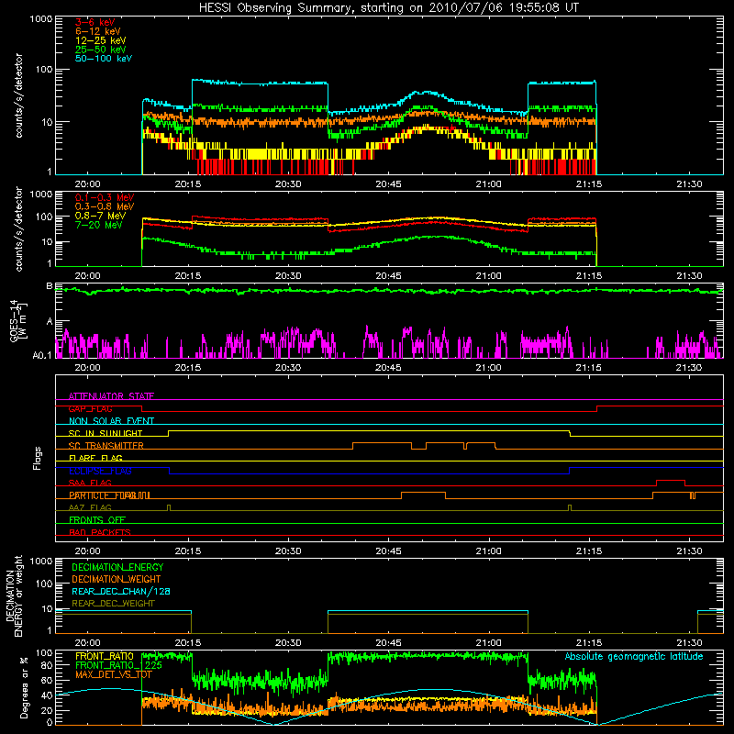Click the green FRONT_RATIO_1225 legend label
The image size is (734, 734).
pos(118,666)
